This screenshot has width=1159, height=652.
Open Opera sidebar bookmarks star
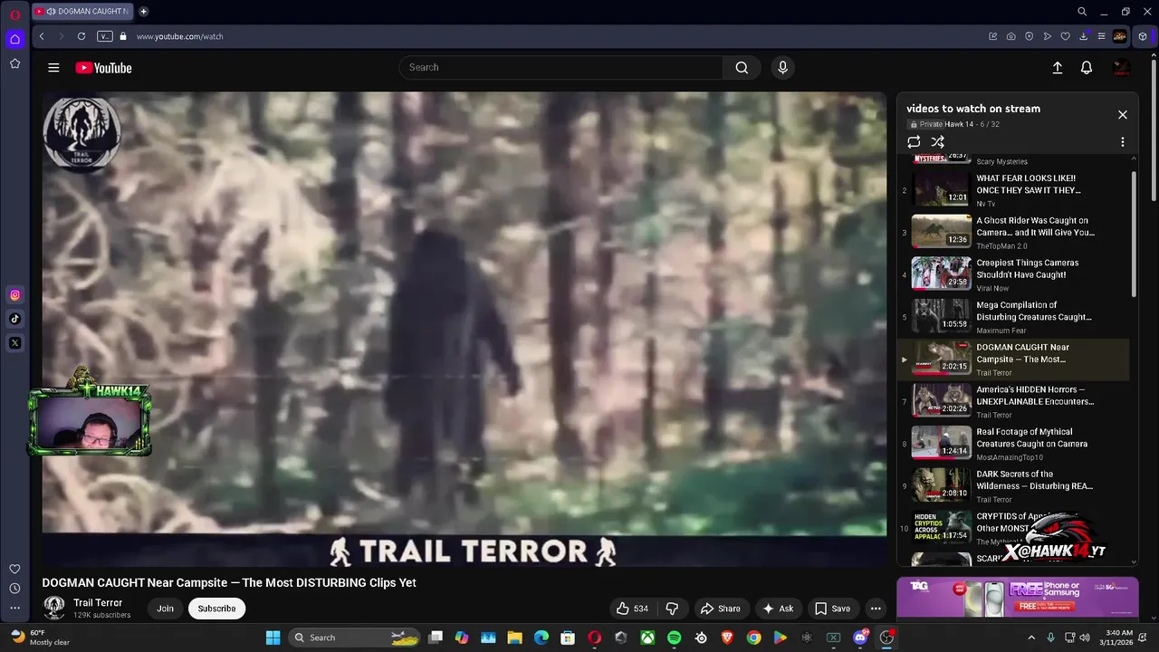(x=14, y=63)
